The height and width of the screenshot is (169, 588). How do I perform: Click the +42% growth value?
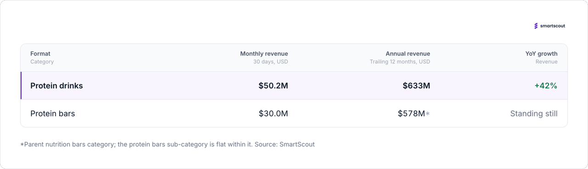[x=546, y=86]
